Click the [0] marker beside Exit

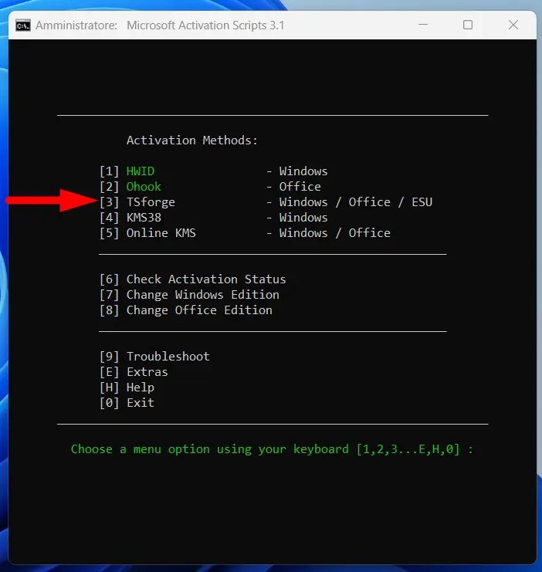click(x=110, y=403)
